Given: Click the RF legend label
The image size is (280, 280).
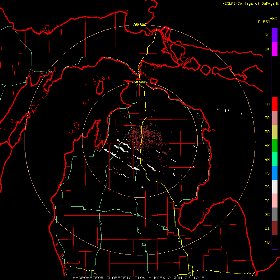Looking at the screenshot, I should pos(267,35).
